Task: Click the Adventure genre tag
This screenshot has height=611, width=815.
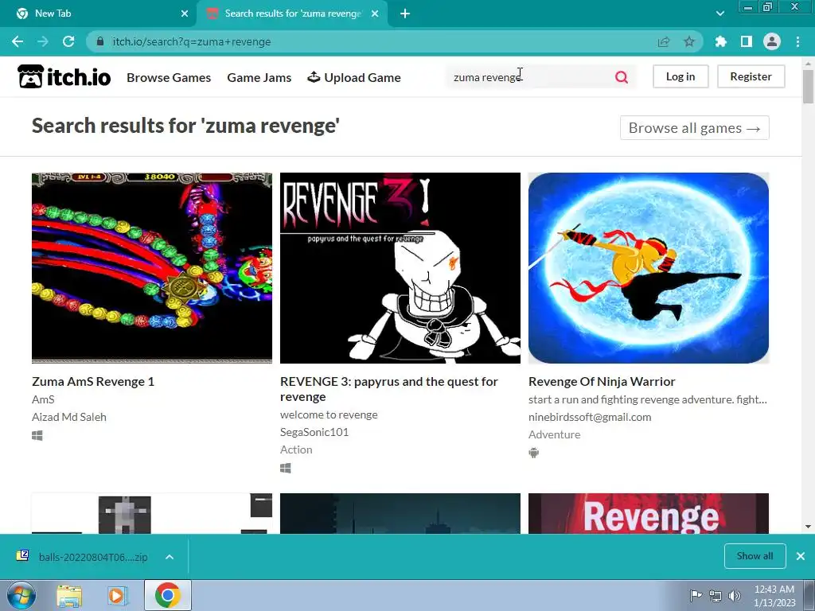Action: 554,434
